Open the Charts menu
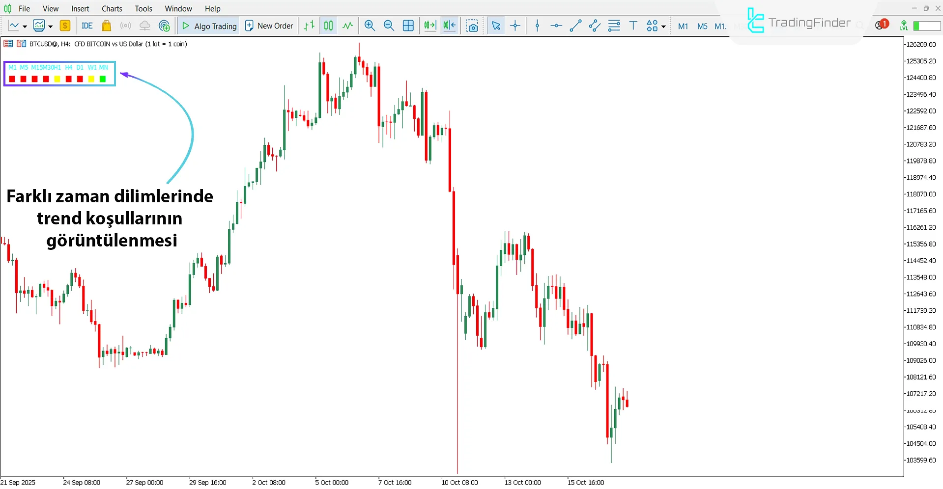Viewport: 943px width, 489px height. 112,8
